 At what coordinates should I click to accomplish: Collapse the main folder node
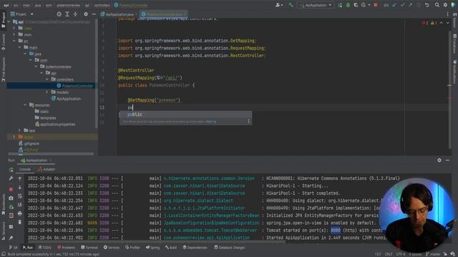(19, 48)
